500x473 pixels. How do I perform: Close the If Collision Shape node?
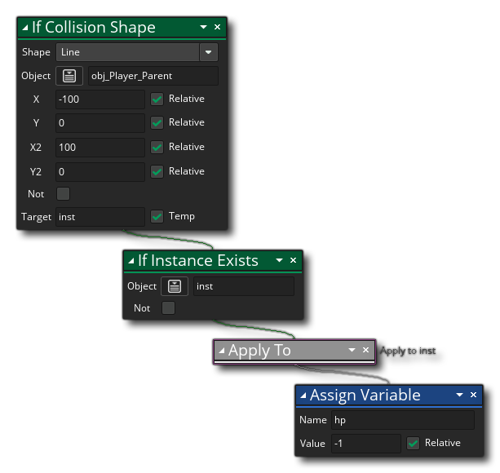pyautogui.click(x=217, y=27)
